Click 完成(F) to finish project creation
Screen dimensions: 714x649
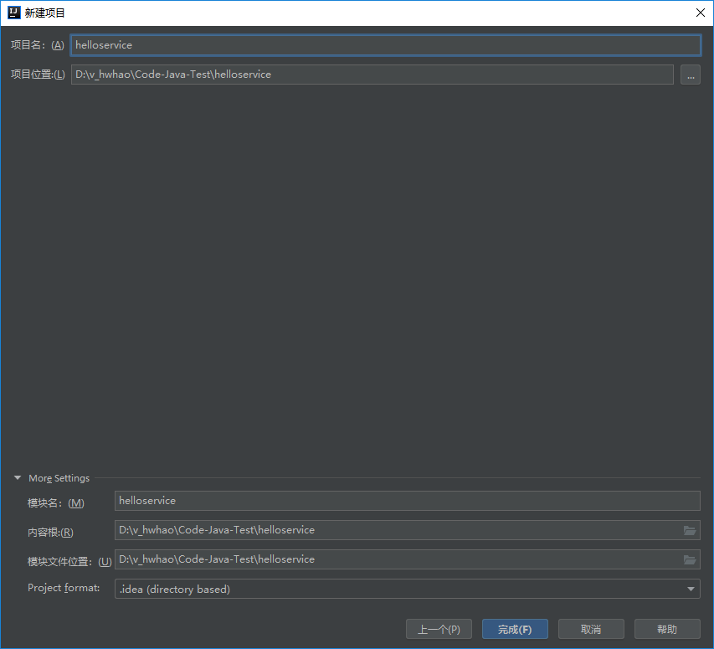515,629
